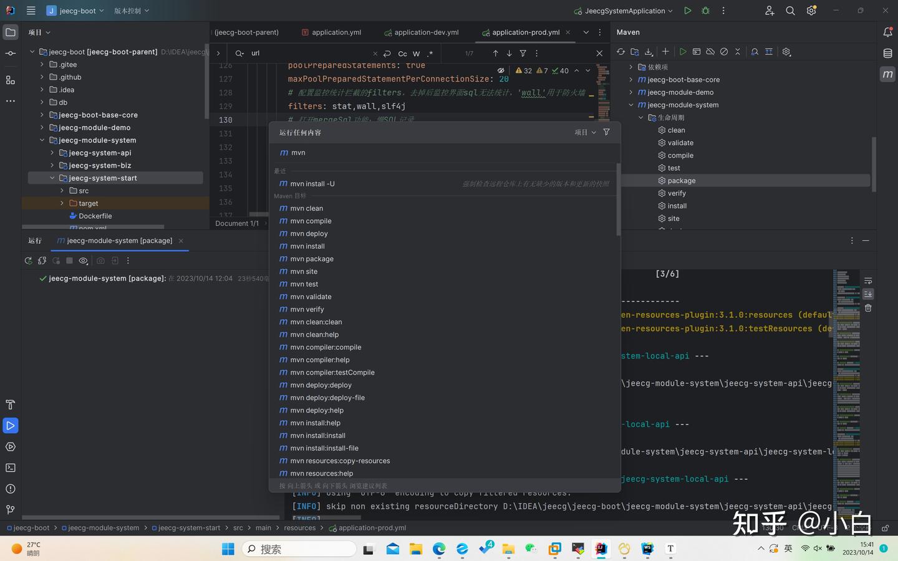Click the debug bug icon in toolbar
This screenshot has width=898, height=561.
tap(705, 11)
